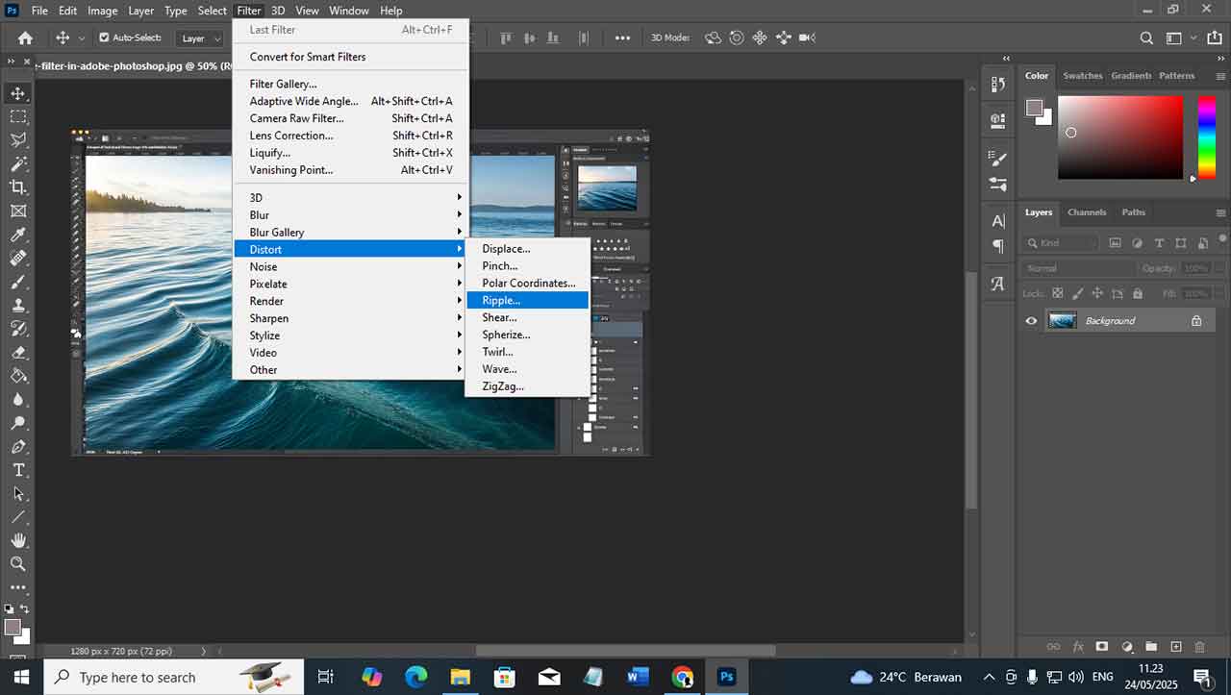
Task: Expand the Render submenu
Action: pyautogui.click(x=350, y=302)
